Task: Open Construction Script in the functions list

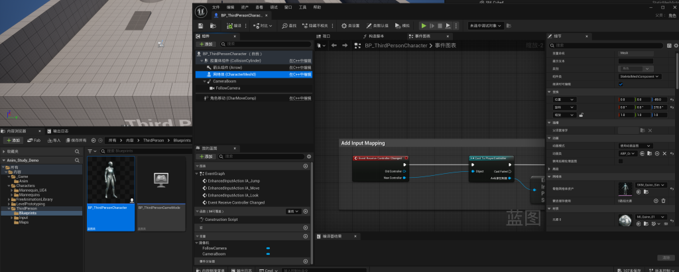Action: pos(221,220)
